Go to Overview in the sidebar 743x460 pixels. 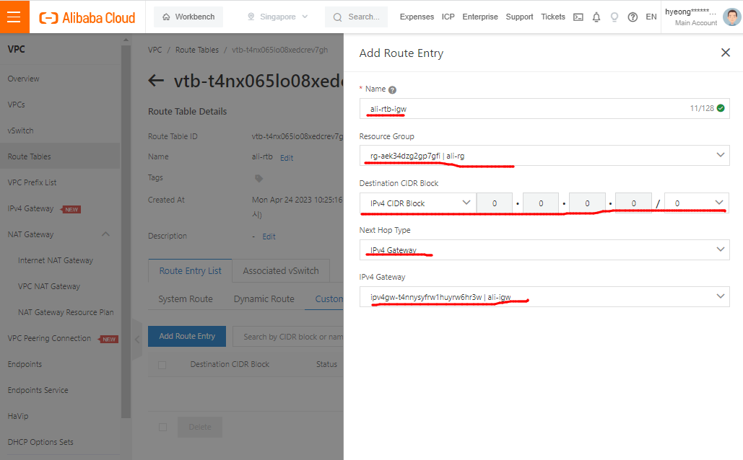click(x=24, y=79)
